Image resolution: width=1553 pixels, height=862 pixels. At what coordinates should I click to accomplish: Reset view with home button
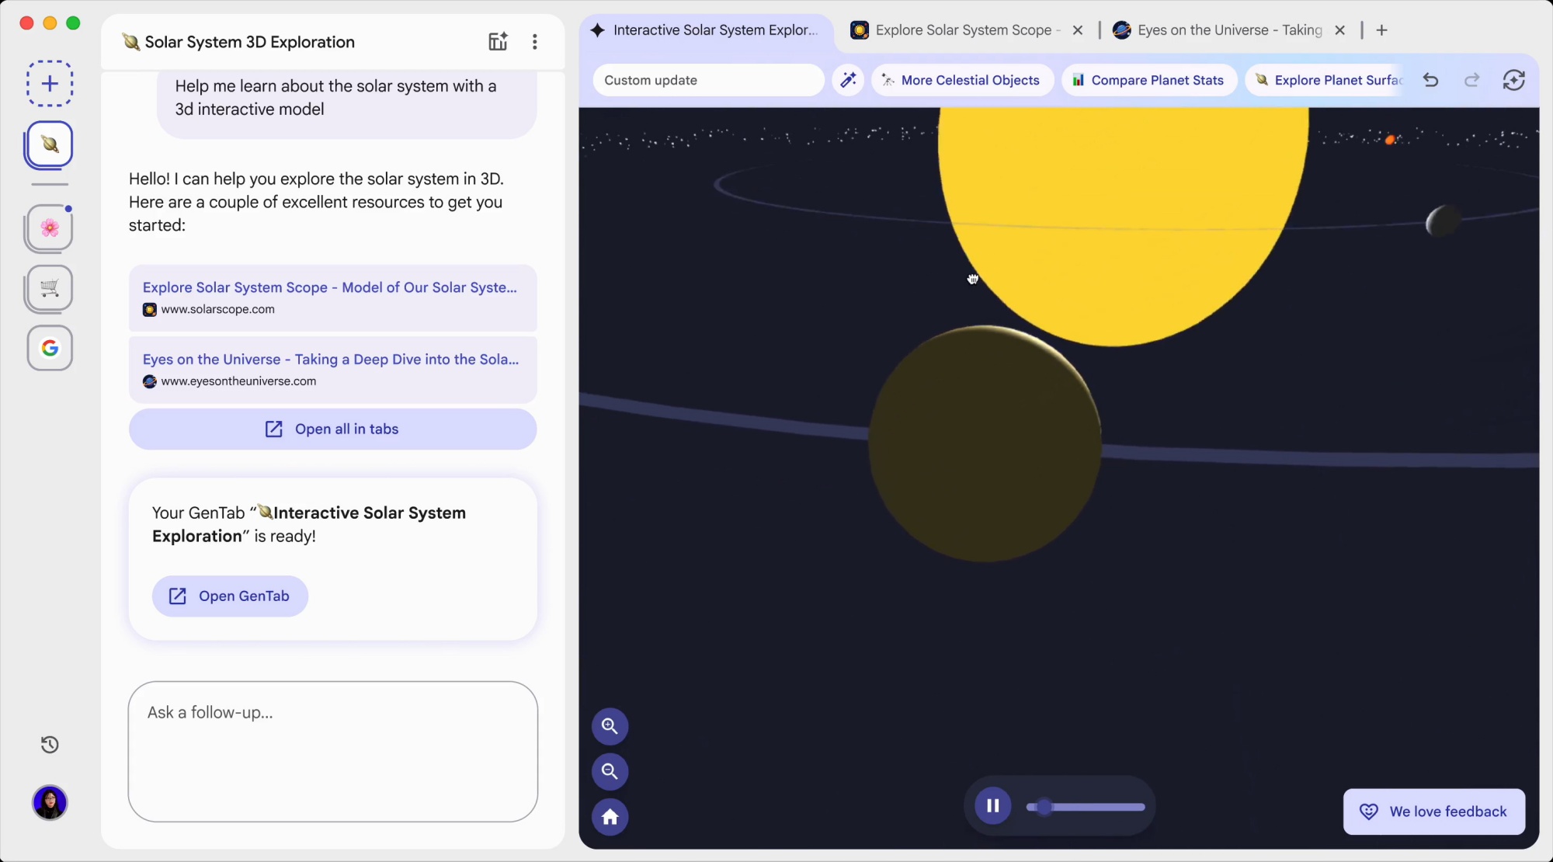[610, 817]
